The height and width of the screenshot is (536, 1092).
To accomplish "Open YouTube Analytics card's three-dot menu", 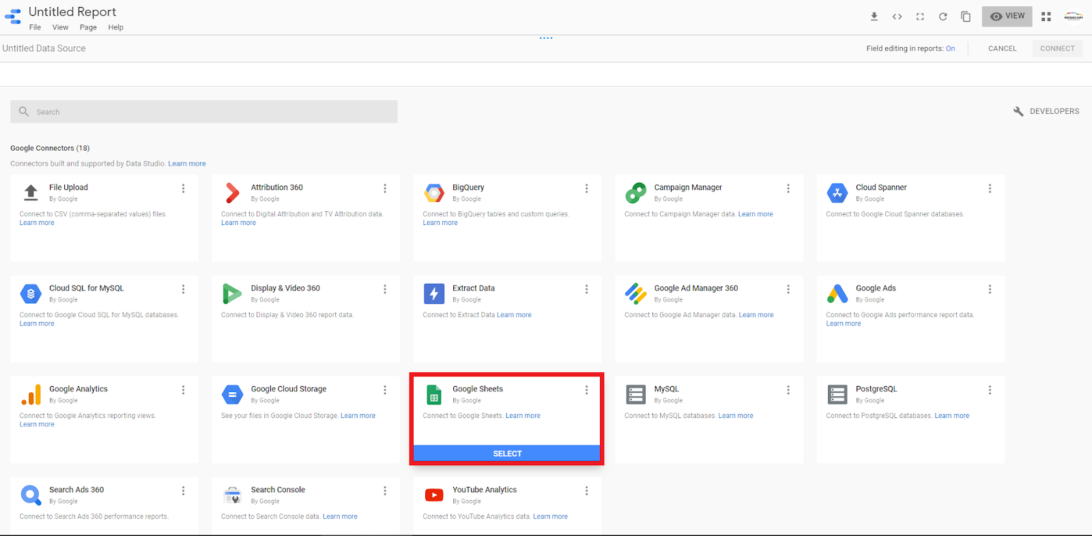I will click(x=586, y=491).
